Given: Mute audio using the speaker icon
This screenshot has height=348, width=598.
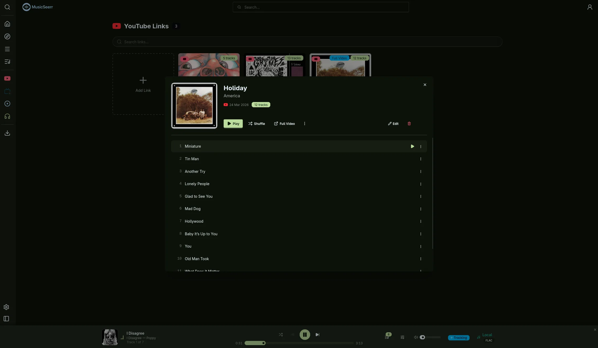Looking at the screenshot, I should click(x=416, y=337).
